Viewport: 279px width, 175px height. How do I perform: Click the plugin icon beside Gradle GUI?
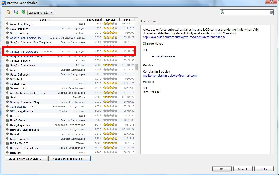[7, 84]
